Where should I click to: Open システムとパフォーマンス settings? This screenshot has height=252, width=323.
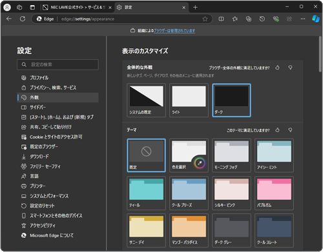click(x=57, y=196)
